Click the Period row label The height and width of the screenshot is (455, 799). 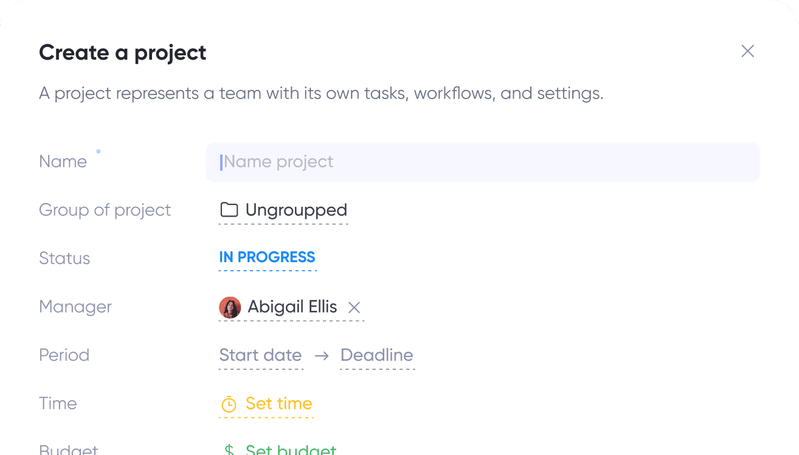(64, 355)
